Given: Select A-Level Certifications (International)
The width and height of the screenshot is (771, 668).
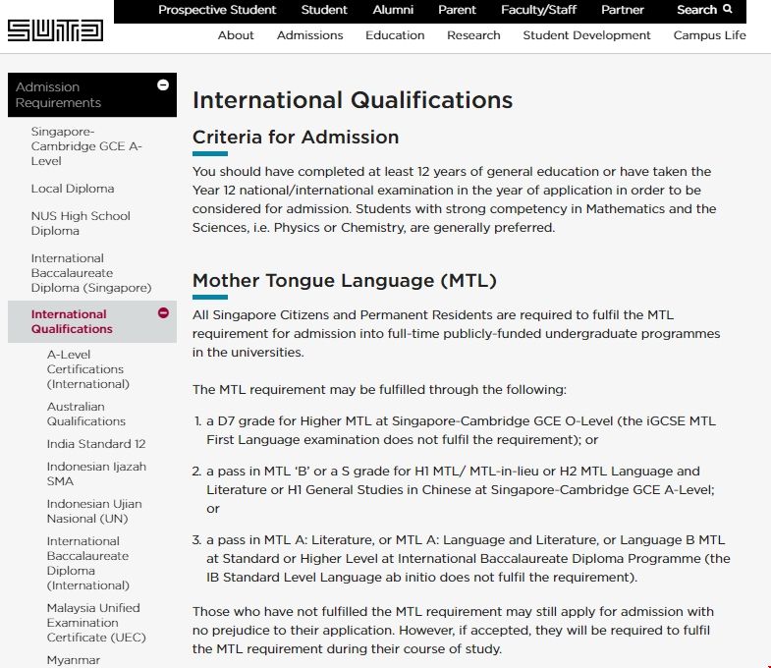Looking at the screenshot, I should pos(87,369).
